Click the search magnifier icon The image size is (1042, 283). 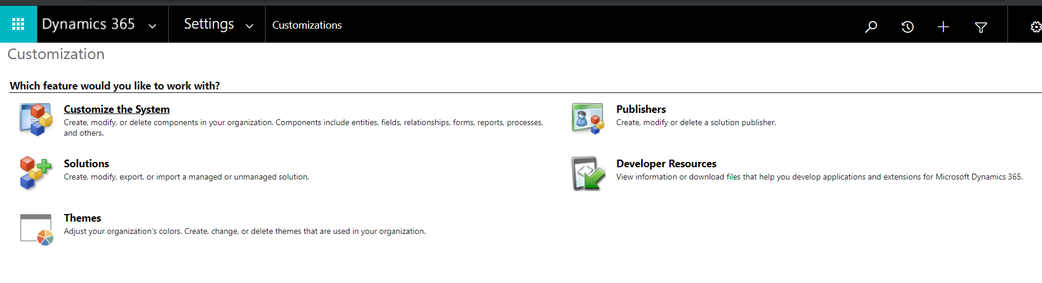(871, 26)
